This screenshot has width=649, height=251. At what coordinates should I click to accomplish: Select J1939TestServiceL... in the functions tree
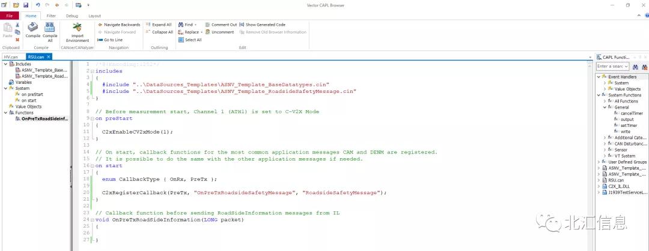click(624, 192)
